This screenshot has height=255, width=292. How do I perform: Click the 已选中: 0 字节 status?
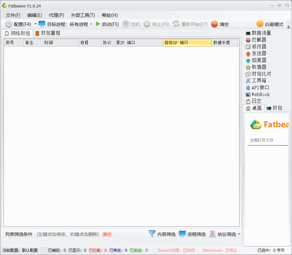271,250
